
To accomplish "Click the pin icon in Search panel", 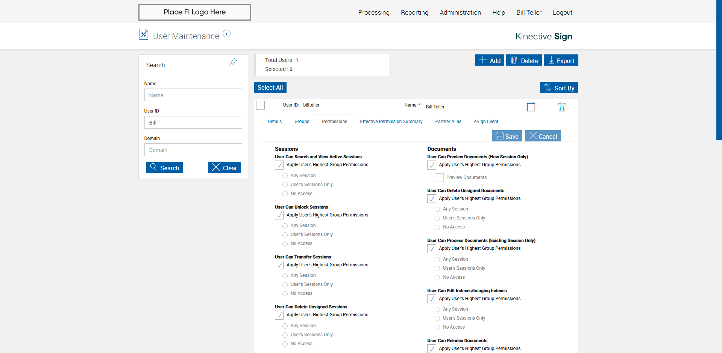I will (233, 62).
